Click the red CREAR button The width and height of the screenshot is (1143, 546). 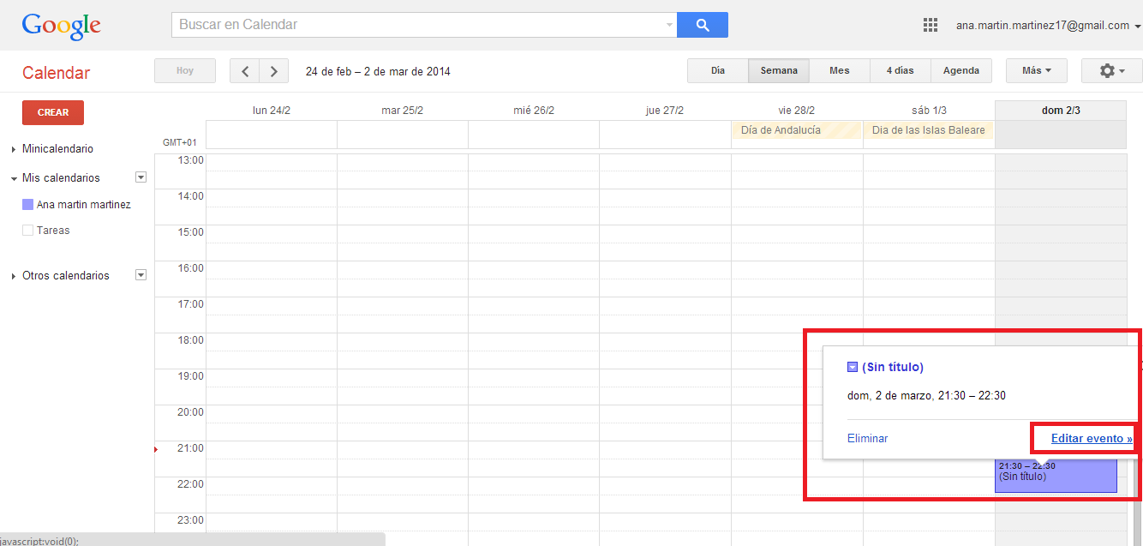pyautogui.click(x=53, y=113)
